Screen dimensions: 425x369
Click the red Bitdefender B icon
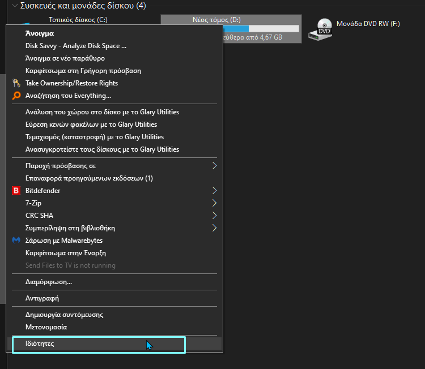pyautogui.click(x=16, y=191)
